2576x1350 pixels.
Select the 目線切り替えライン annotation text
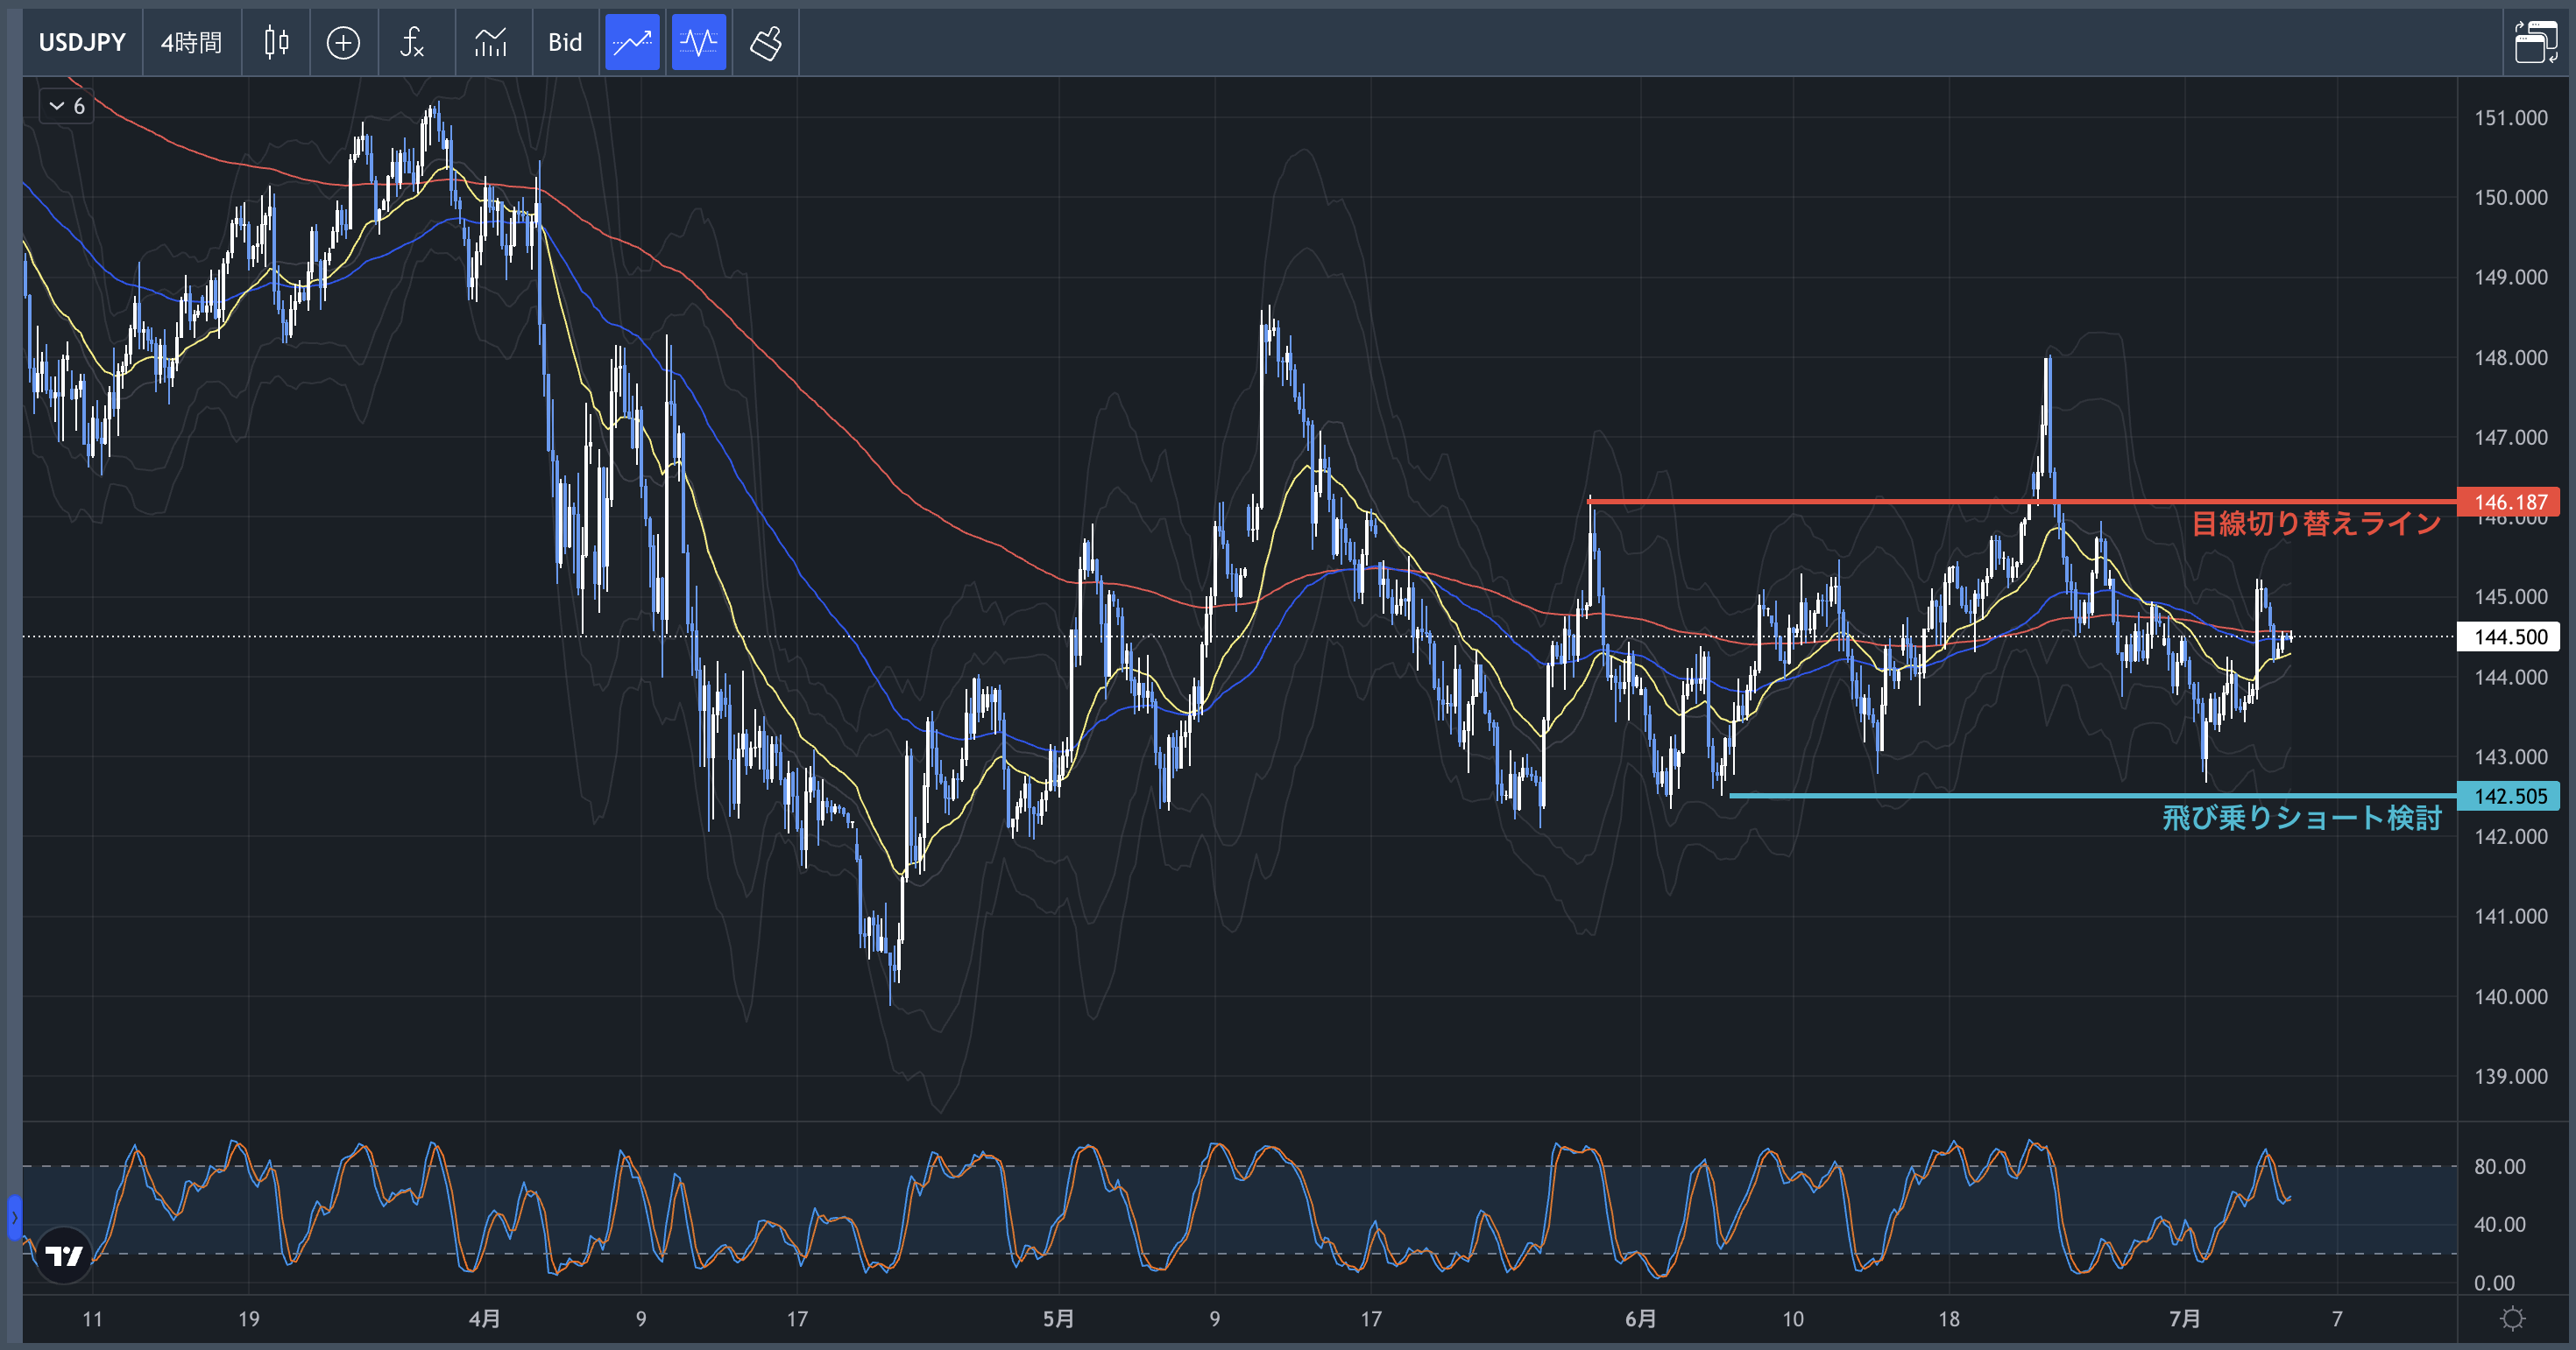[2316, 524]
